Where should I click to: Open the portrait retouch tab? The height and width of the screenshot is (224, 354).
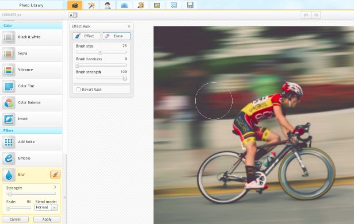[108, 5]
